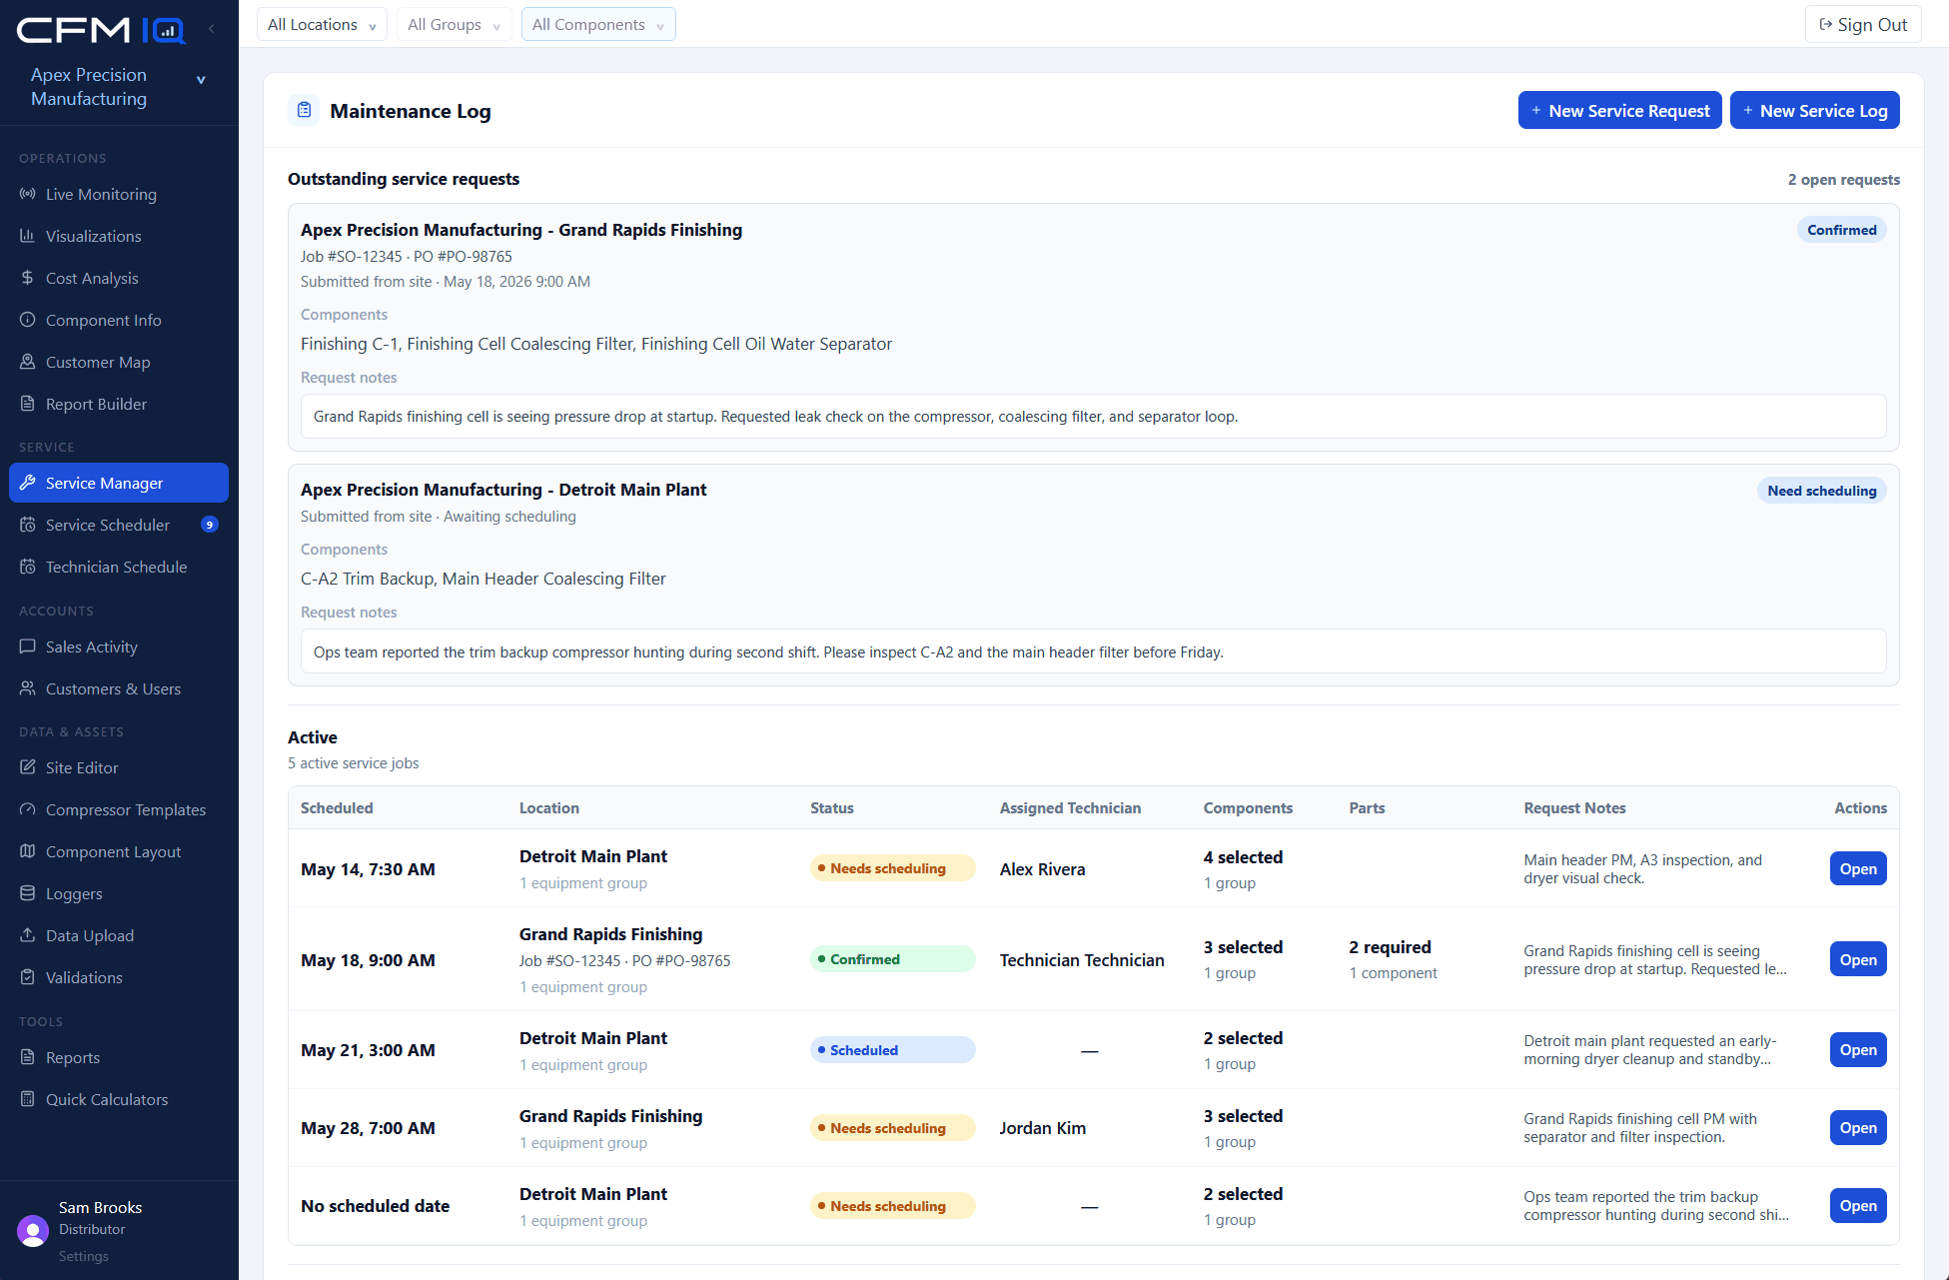
Task: Click '2 open requests' text
Action: coord(1843,179)
